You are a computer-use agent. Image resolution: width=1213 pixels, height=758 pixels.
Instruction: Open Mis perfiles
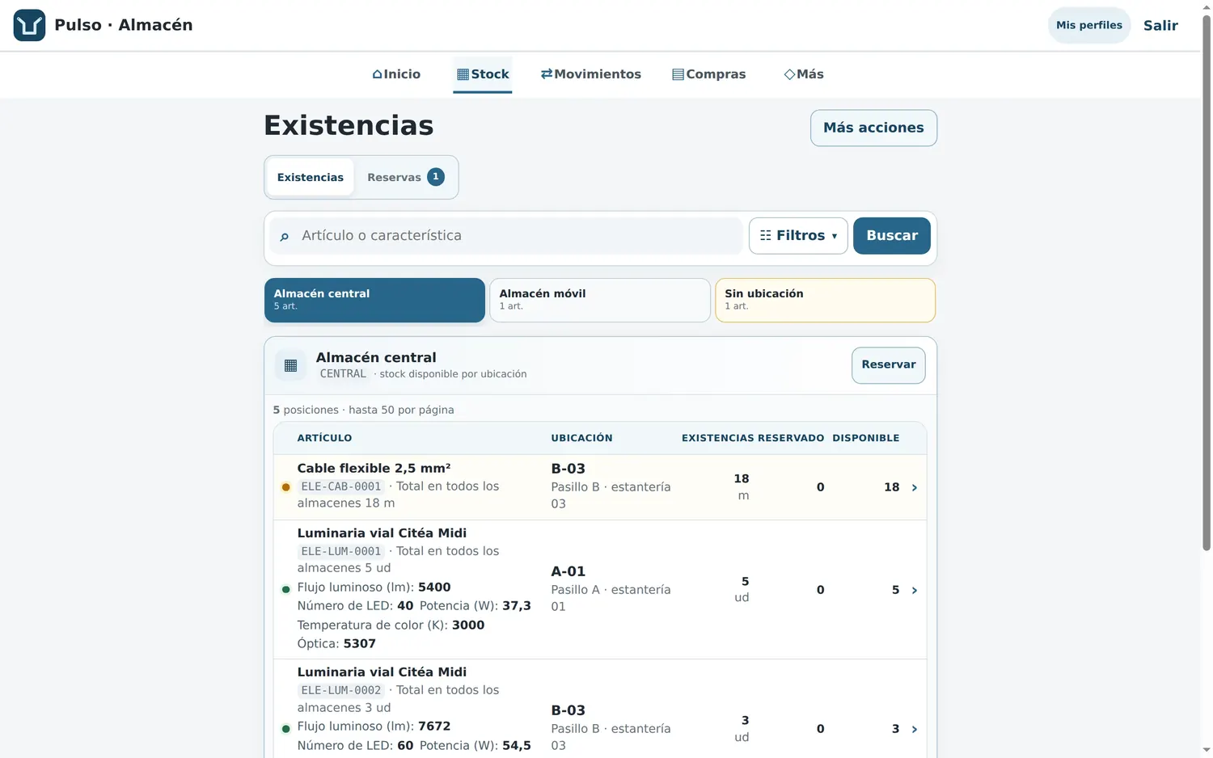tap(1089, 25)
